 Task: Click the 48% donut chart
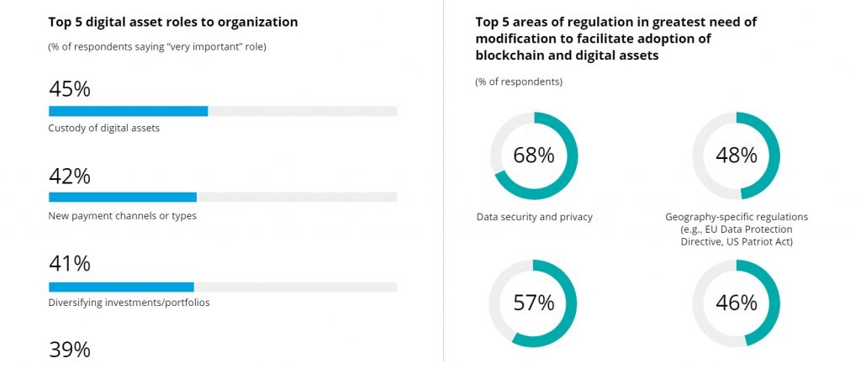[736, 156]
